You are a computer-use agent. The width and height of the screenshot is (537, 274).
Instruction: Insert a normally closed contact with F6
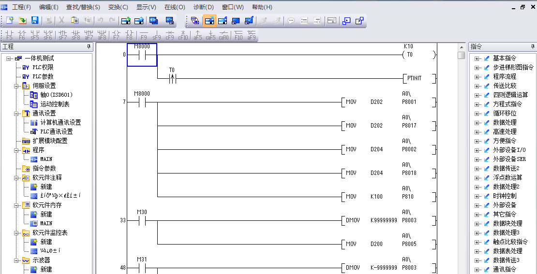(x=22, y=35)
